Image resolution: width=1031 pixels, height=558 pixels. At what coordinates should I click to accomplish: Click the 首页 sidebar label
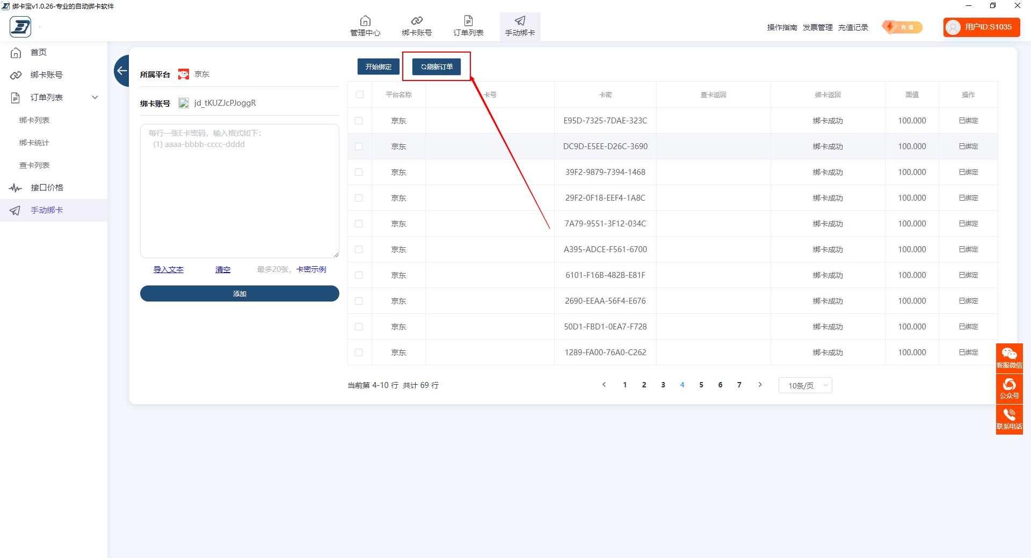pyautogui.click(x=39, y=53)
